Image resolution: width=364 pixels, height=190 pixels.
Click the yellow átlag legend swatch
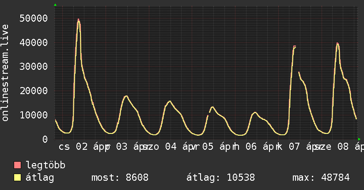coord(17,178)
